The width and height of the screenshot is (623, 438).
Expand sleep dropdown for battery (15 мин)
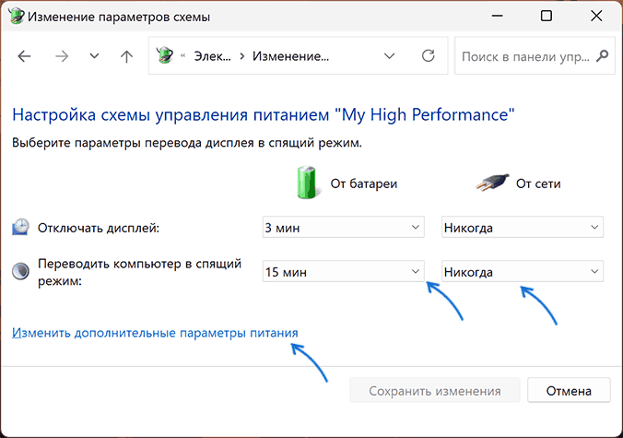pyautogui.click(x=343, y=272)
